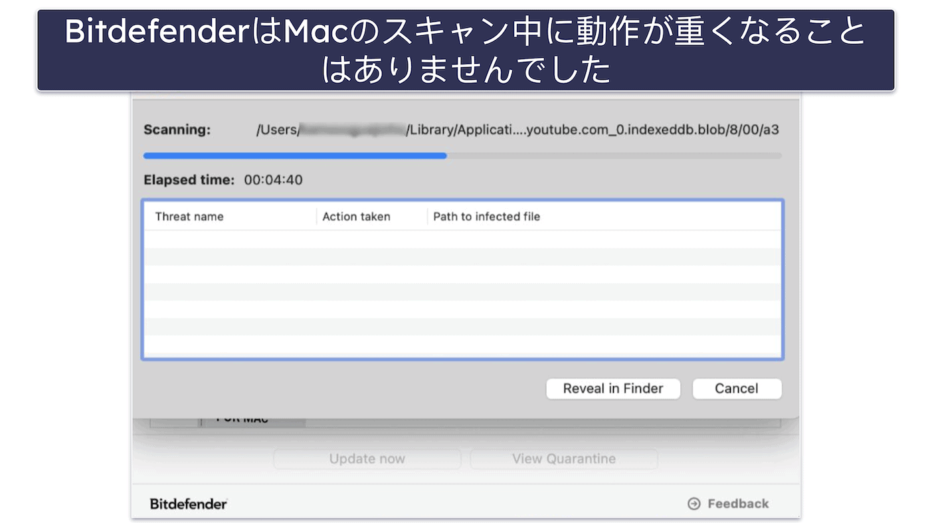930x523 pixels.
Task: Open View Quarantine in background window
Action: click(563, 459)
